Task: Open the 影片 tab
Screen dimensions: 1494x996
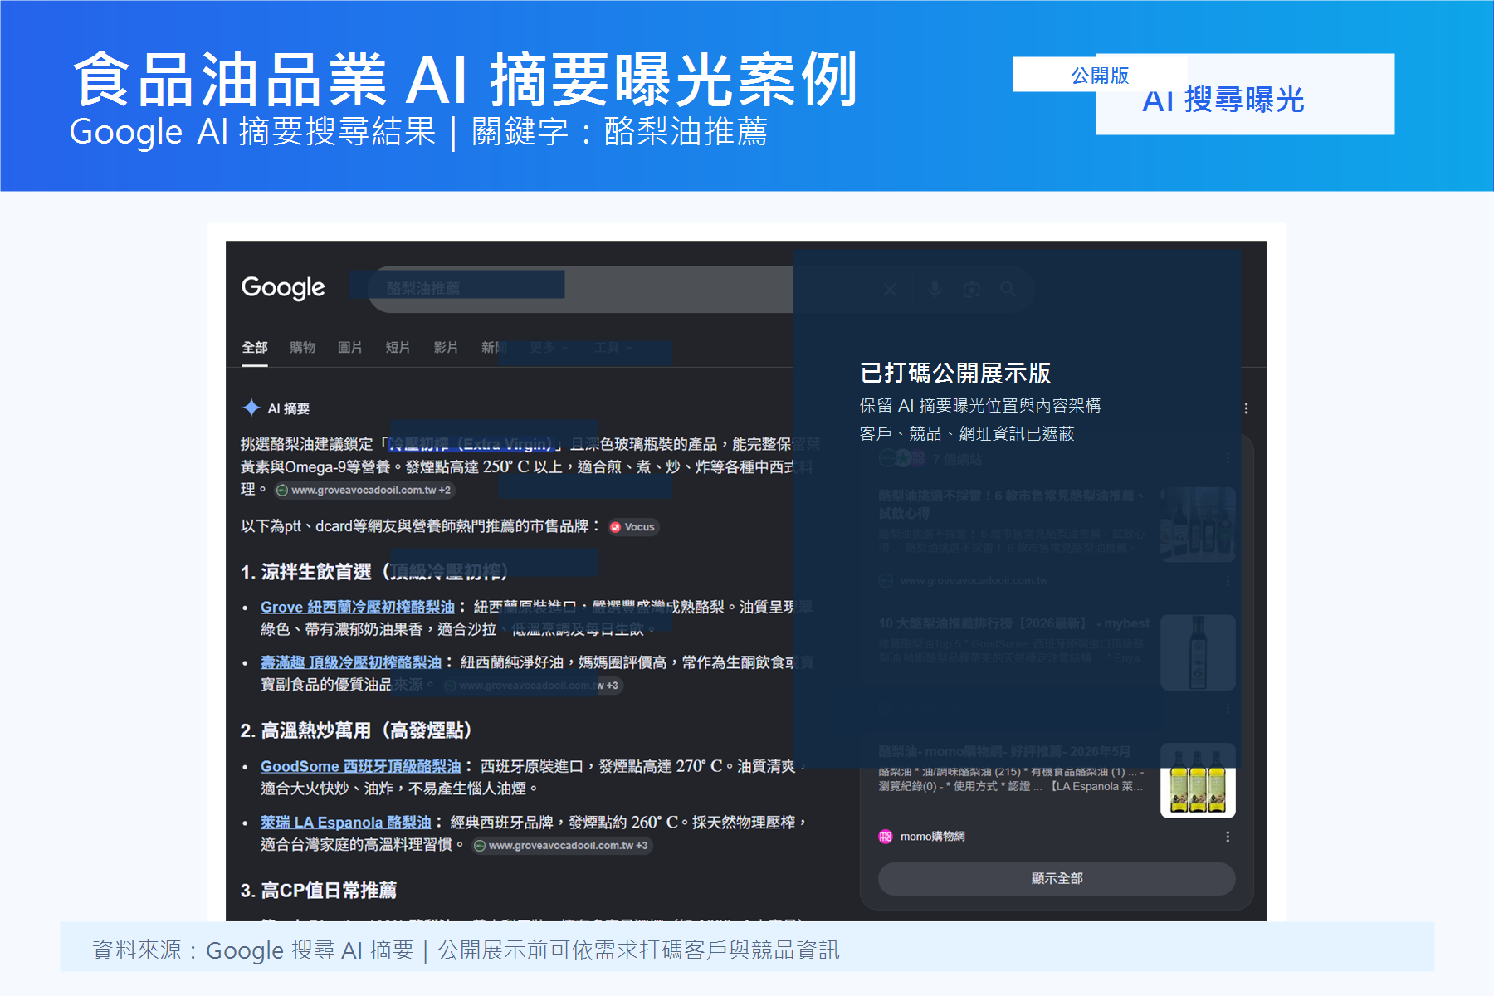Action: (446, 347)
